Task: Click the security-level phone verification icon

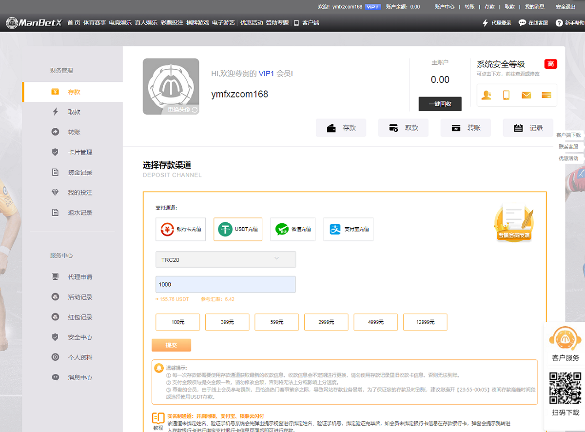Action: [506, 95]
